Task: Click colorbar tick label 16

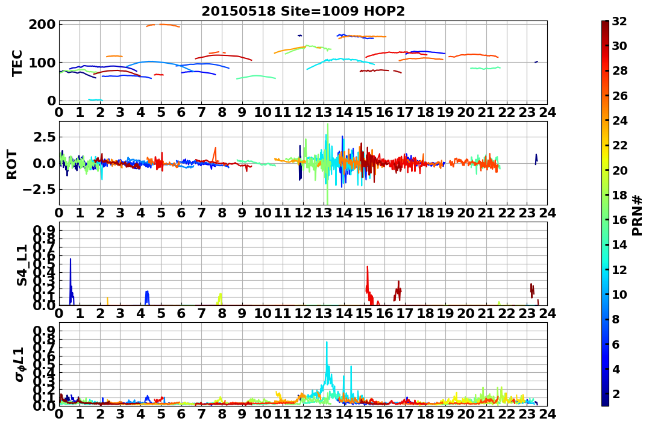Action: tap(619, 220)
